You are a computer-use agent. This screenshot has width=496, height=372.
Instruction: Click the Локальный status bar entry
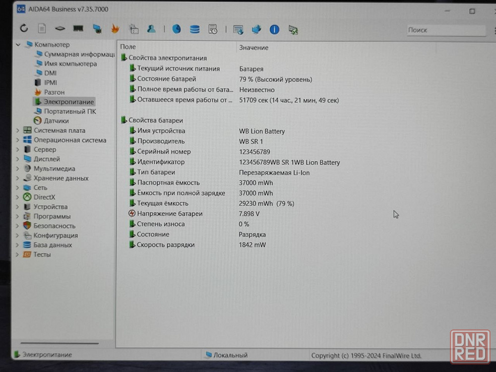click(227, 355)
